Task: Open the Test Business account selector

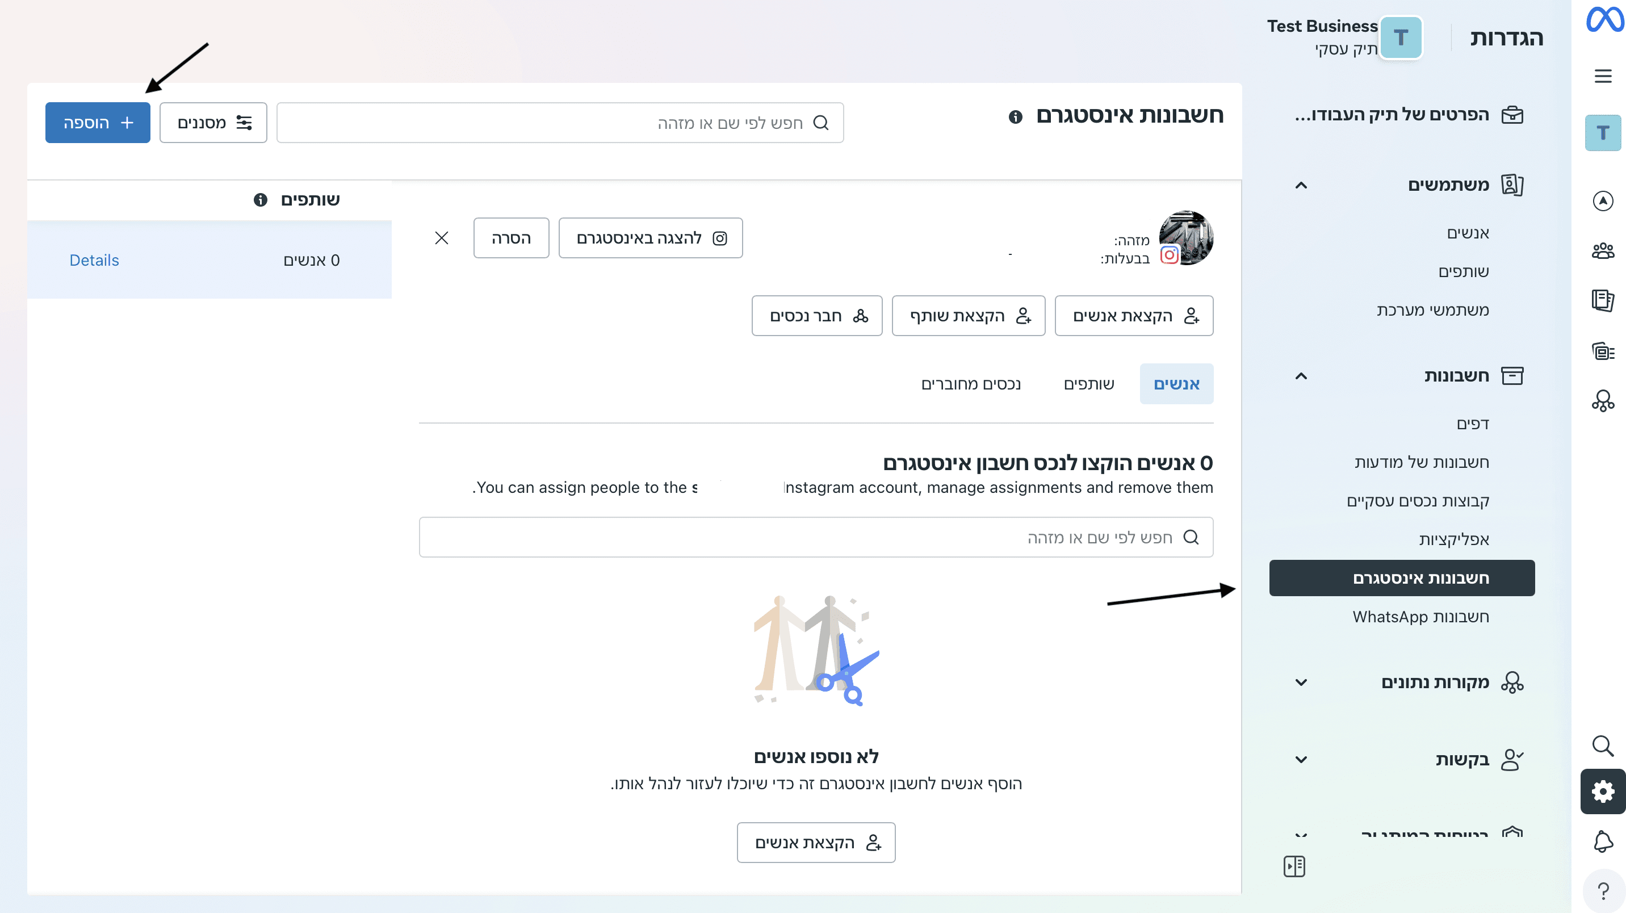Action: pos(1344,37)
